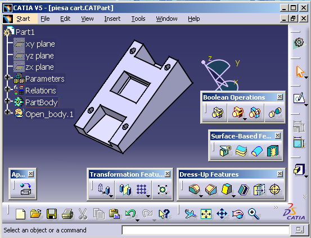
Task: Click the Fit All In view icon
Action: 206,214
